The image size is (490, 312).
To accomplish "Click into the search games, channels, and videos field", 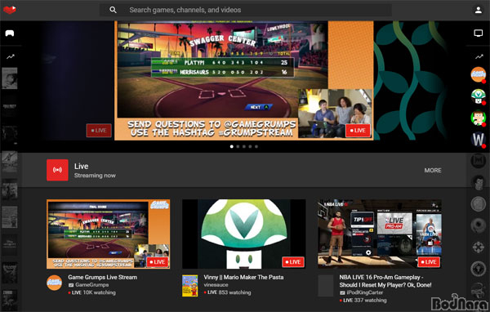I will point(245,10).
